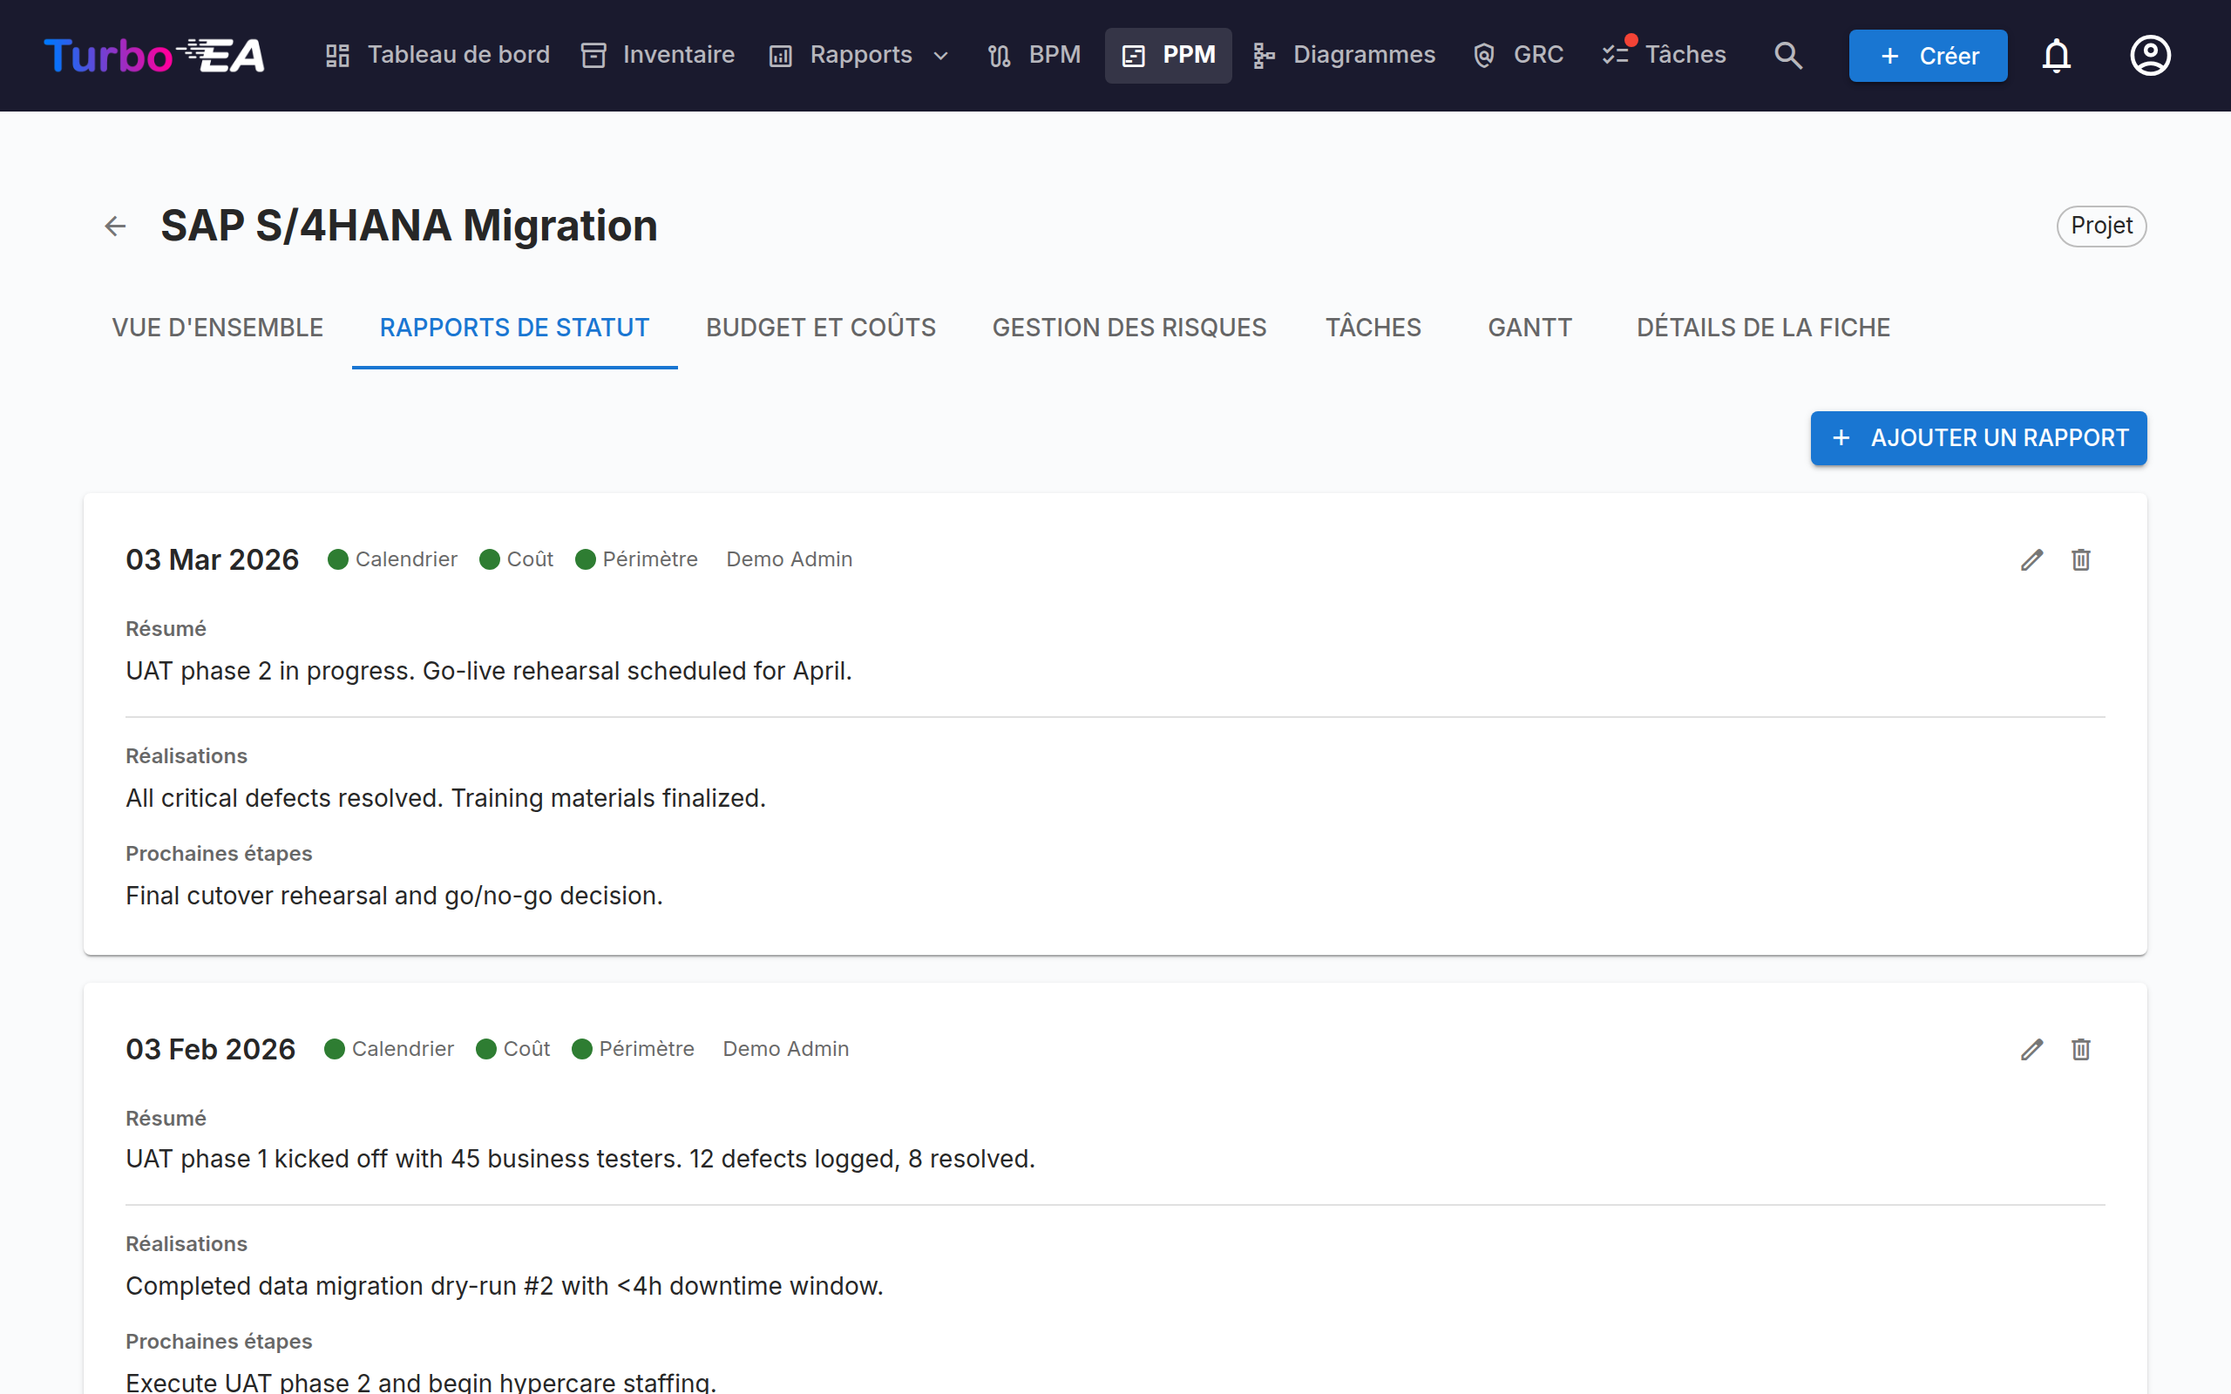Edit the 03 Feb 2026 status report
The image size is (2231, 1394).
click(x=2032, y=1049)
